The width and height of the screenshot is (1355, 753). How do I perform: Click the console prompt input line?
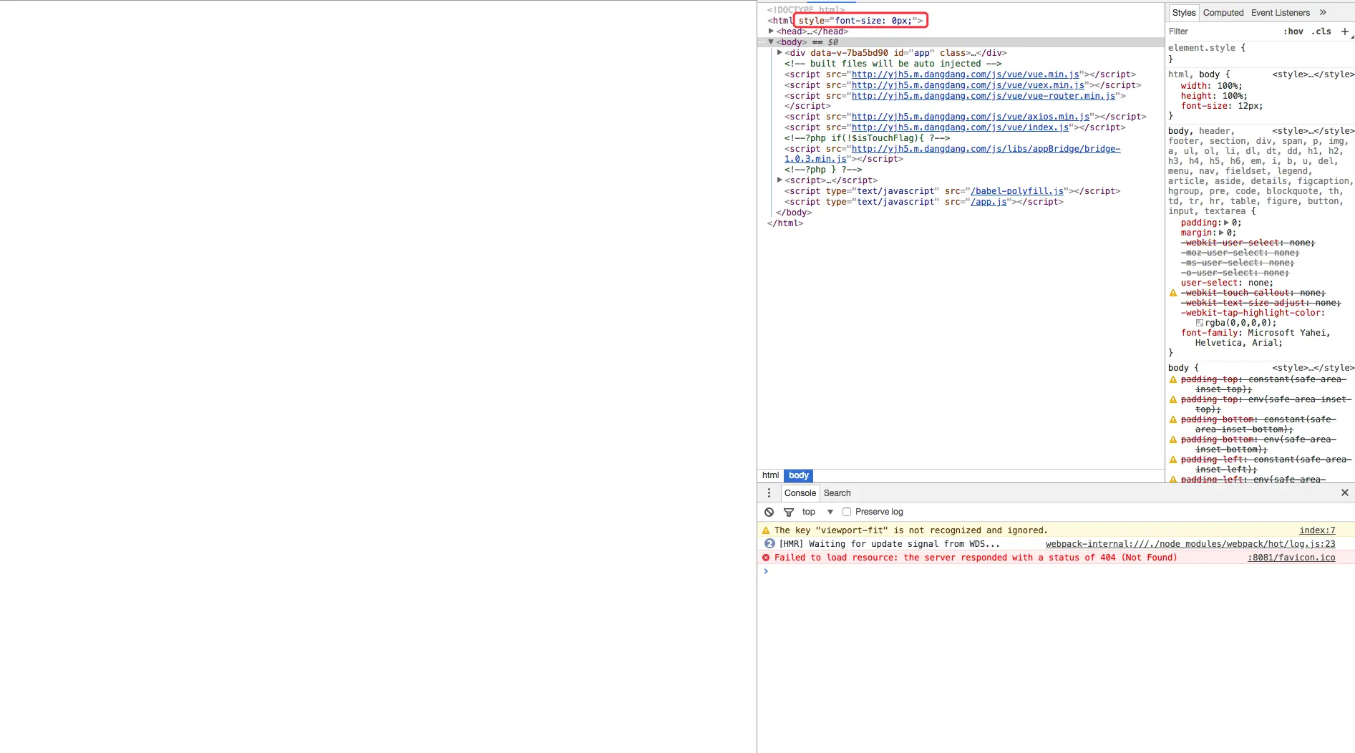[1056, 571]
